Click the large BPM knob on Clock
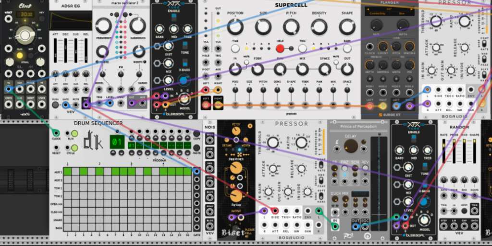492x246 pixels. pyautogui.click(x=25, y=35)
